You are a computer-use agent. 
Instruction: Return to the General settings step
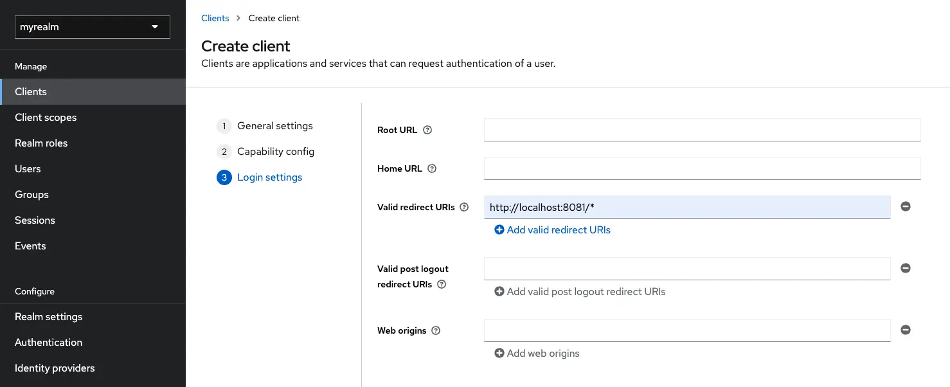pyautogui.click(x=274, y=125)
